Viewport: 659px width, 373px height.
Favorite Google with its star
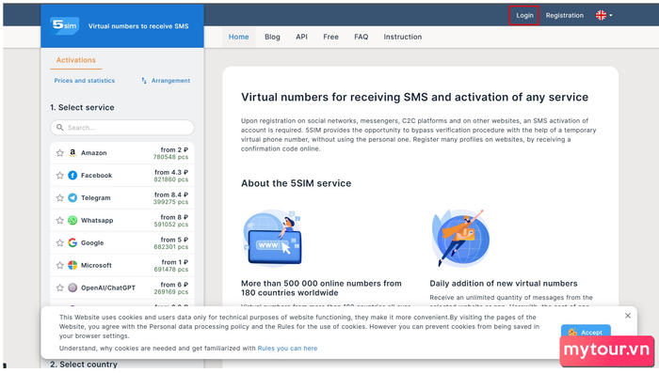(x=59, y=243)
